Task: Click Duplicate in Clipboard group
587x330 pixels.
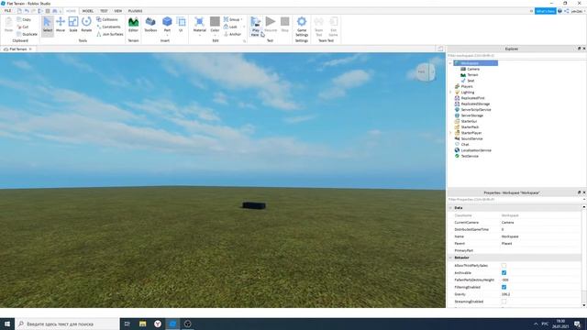Action: coord(27,34)
